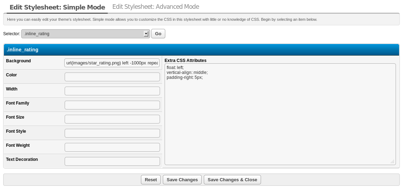Viewport: 403px width, 189px height.
Task: Switch to Edit Stylesheet: Advanced Mode tab
Action: 155,7
